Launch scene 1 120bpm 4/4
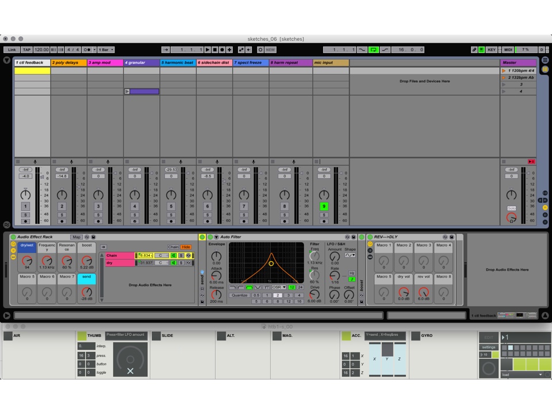Image resolution: width=552 pixels, height=414 pixels. point(504,71)
